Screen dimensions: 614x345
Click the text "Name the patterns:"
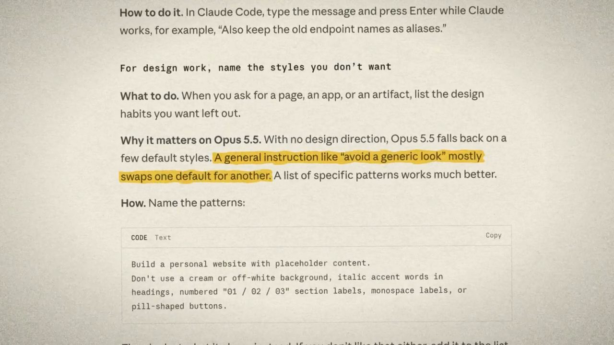[197, 203]
